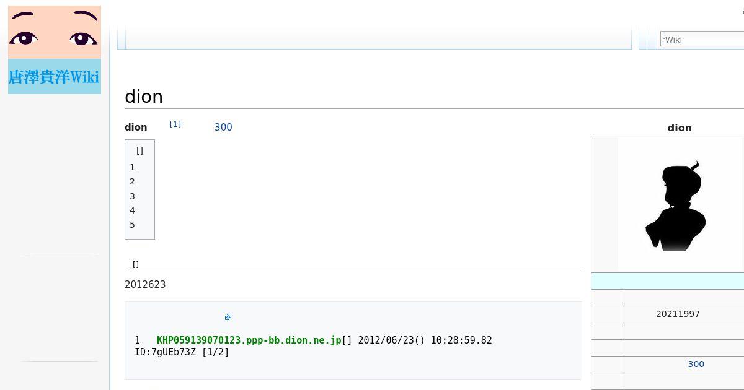Select host KHP059139070123.ppp-bb.dion.ne.jp text
The image size is (744, 390).
click(x=249, y=340)
